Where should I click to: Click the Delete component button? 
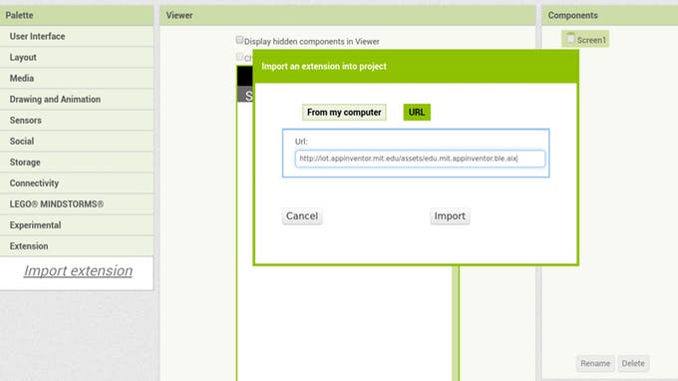point(633,363)
